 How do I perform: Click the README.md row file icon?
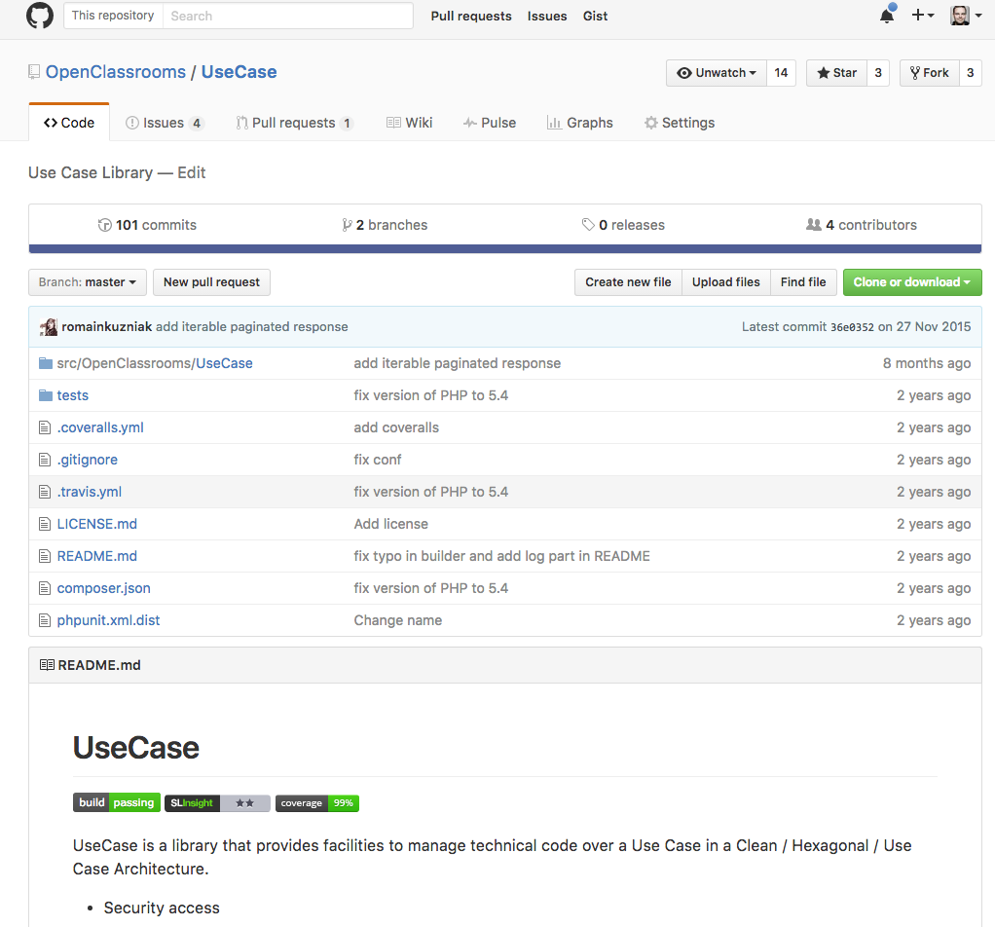click(x=45, y=556)
